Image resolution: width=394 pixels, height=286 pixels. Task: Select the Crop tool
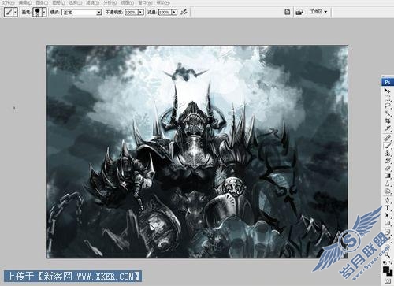(x=387, y=121)
